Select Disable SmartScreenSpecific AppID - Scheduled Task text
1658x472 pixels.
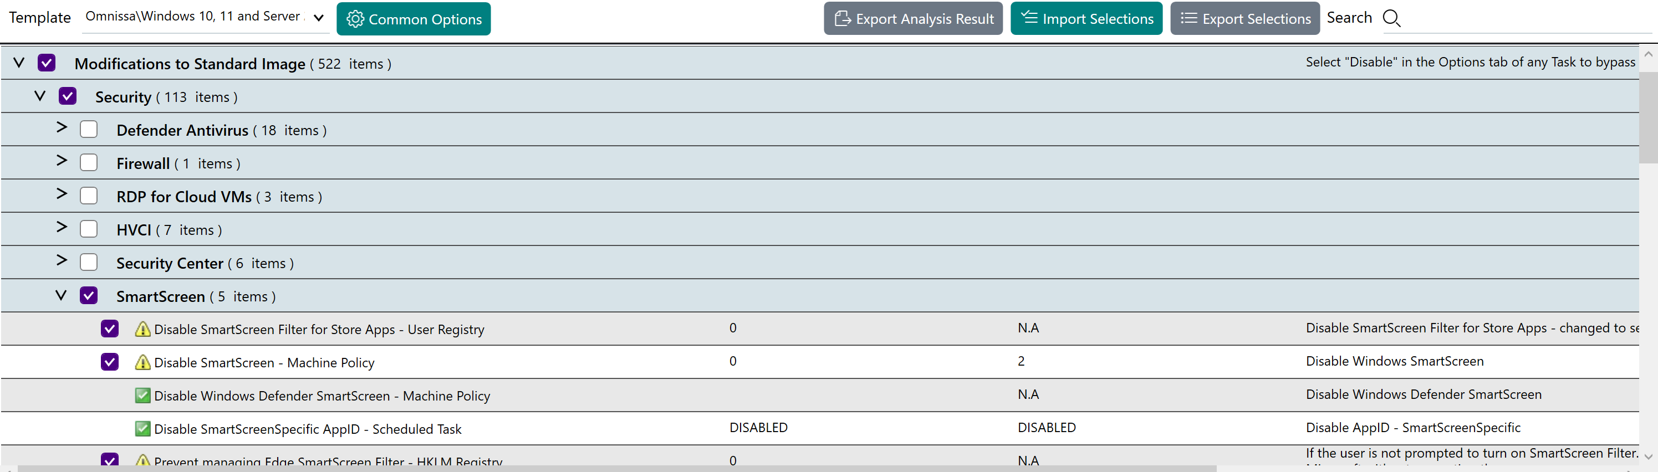308,429
